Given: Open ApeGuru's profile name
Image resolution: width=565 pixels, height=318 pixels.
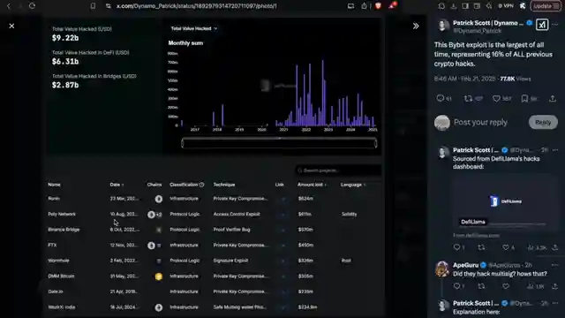Looking at the screenshot, I should pyautogui.click(x=465, y=265).
